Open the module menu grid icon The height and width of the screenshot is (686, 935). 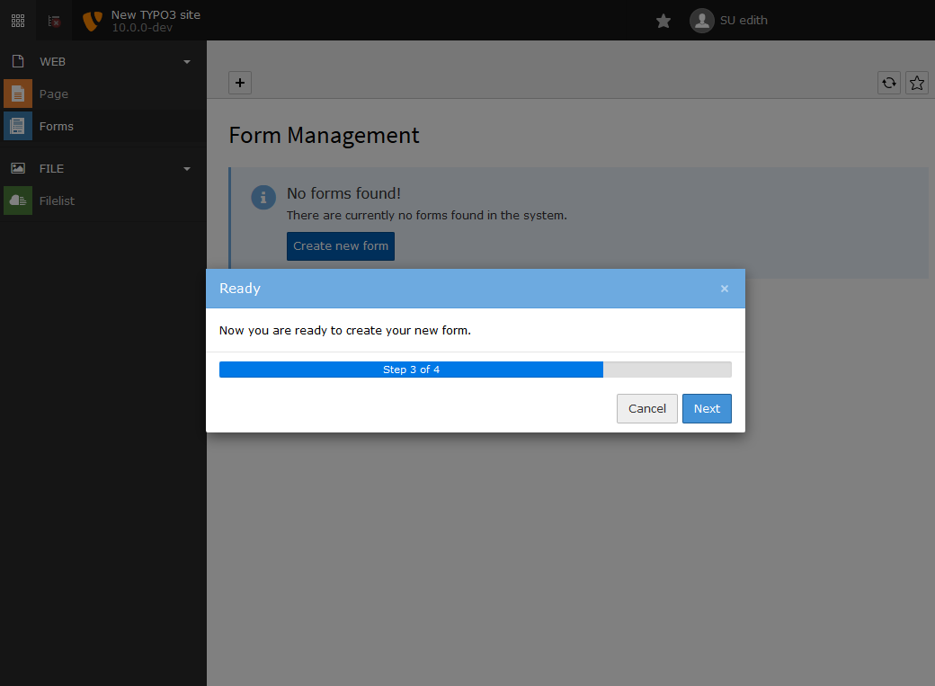point(17,20)
